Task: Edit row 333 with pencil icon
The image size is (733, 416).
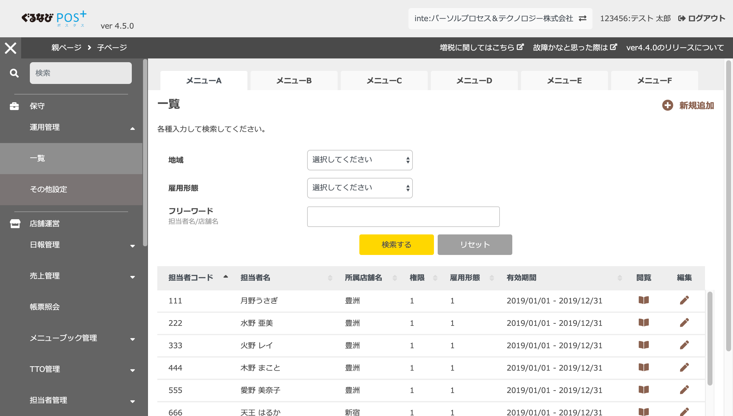Action: tap(684, 345)
